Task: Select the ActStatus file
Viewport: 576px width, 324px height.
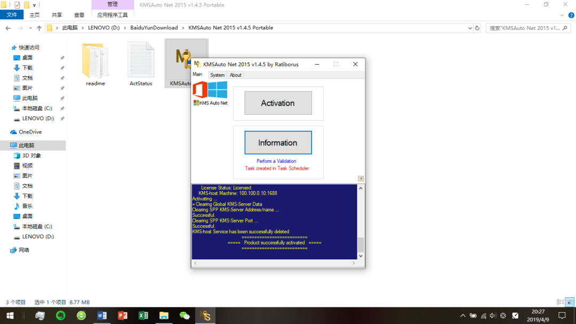Action: click(141, 65)
